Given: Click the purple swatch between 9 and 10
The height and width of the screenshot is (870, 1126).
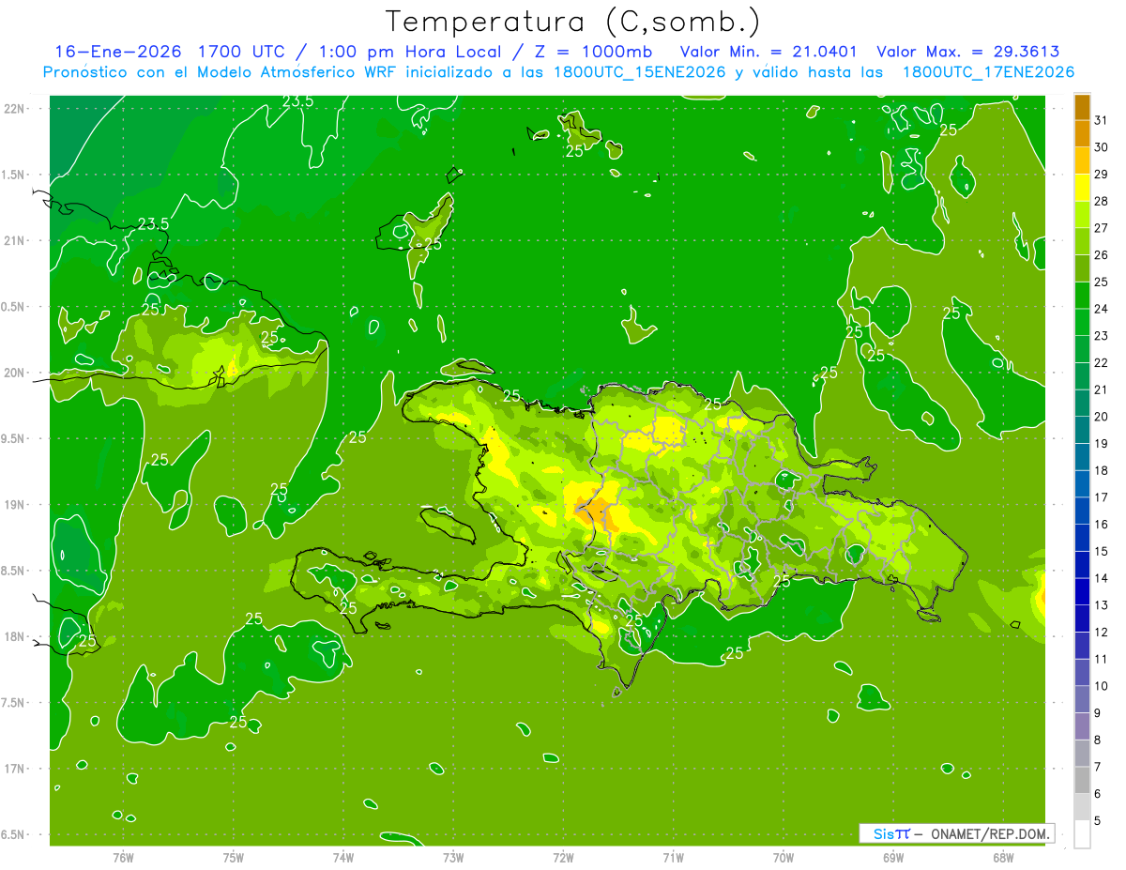Looking at the screenshot, I should pos(1082,699).
